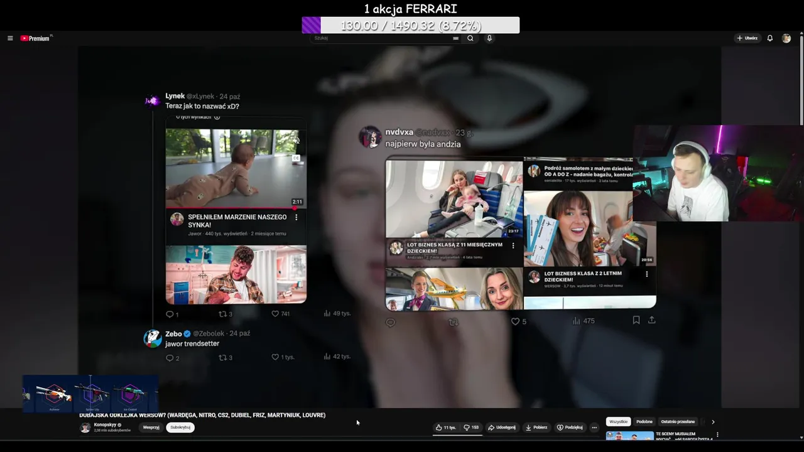Open Konopskyy channel avatar
The width and height of the screenshot is (804, 452).
pos(85,428)
